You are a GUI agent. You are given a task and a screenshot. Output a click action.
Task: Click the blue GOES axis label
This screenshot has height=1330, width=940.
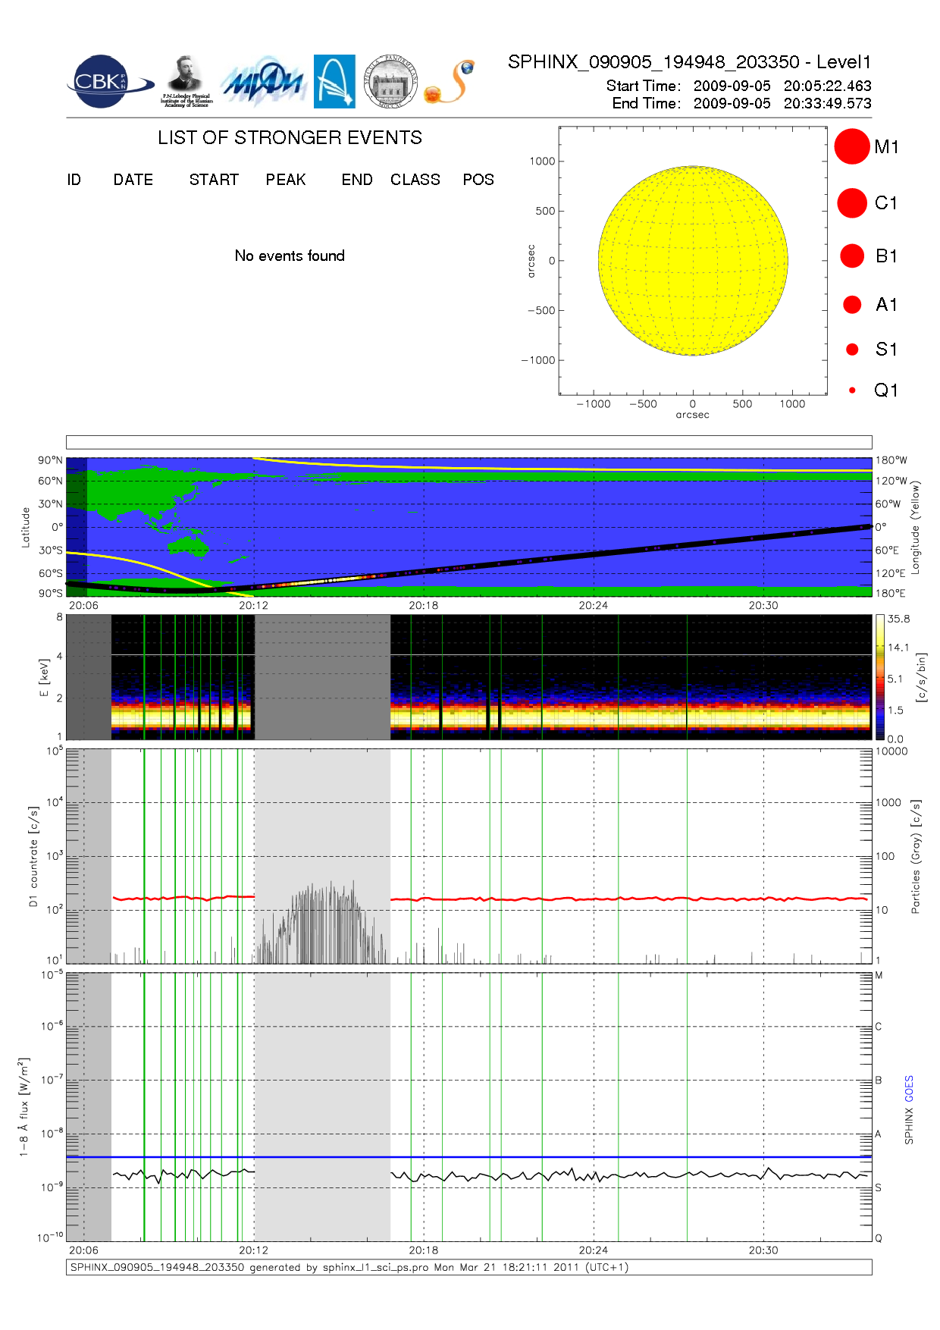[909, 1088]
